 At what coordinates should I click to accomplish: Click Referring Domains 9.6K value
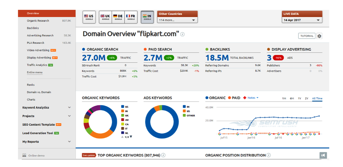point(258,65)
